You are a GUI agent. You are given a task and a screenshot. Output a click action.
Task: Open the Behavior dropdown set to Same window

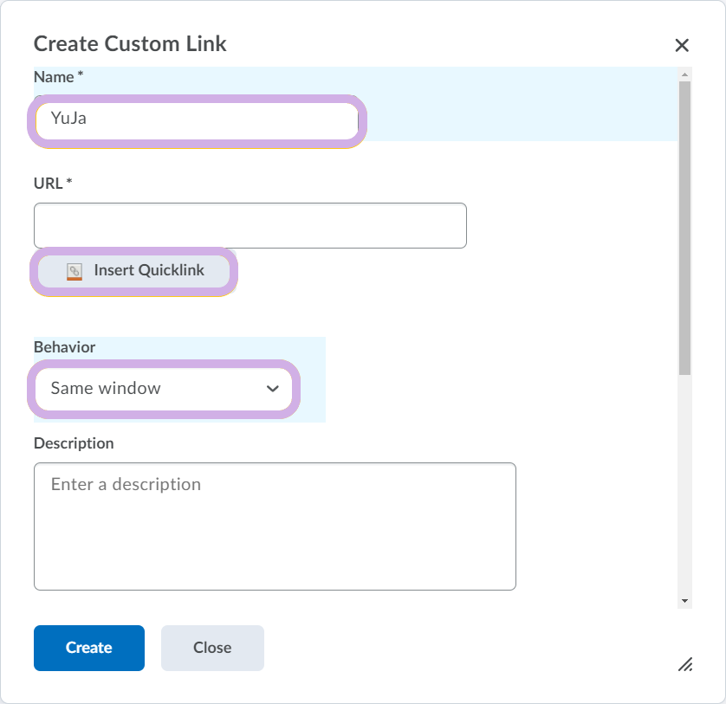click(164, 389)
